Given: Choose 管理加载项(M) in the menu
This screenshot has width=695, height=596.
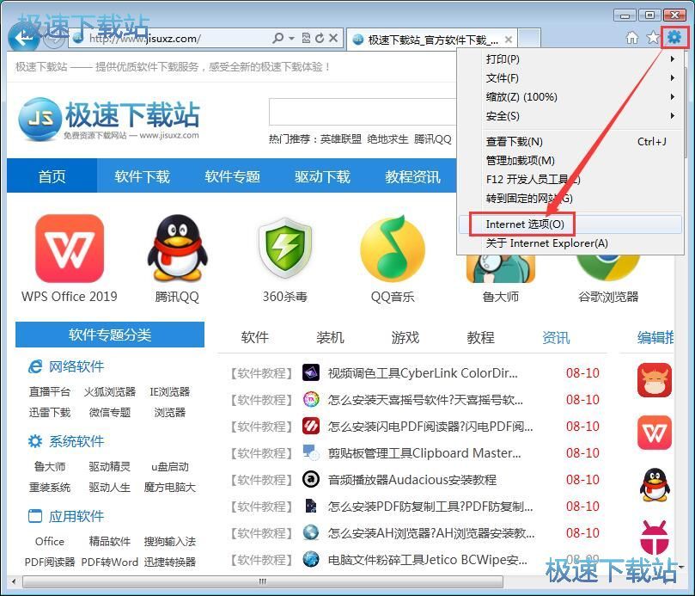Looking at the screenshot, I should pyautogui.click(x=570, y=161).
